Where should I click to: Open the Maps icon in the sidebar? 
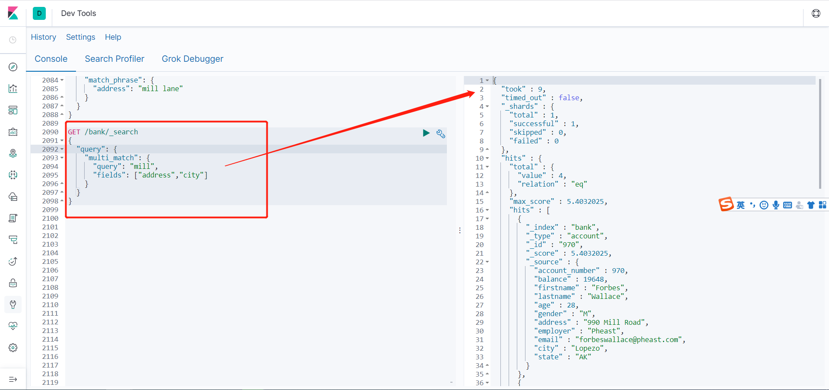[x=13, y=153]
